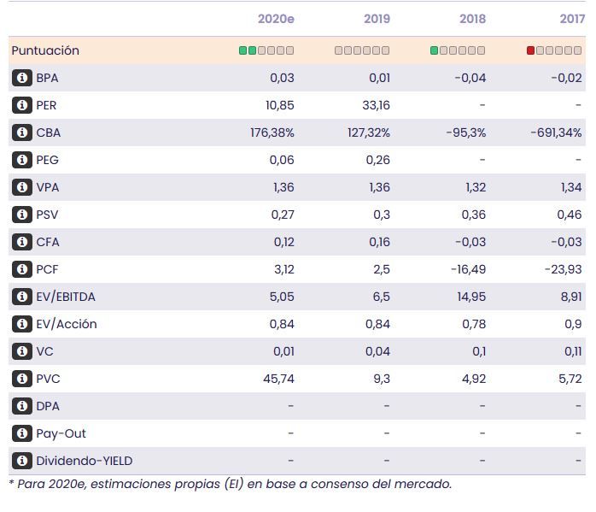Click the 2017 score rating squares
Image resolution: width=596 pixels, height=512 pixels.
554,50
